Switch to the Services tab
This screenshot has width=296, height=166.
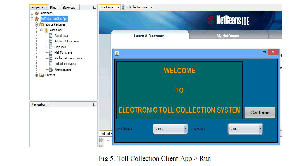[x=69, y=7]
